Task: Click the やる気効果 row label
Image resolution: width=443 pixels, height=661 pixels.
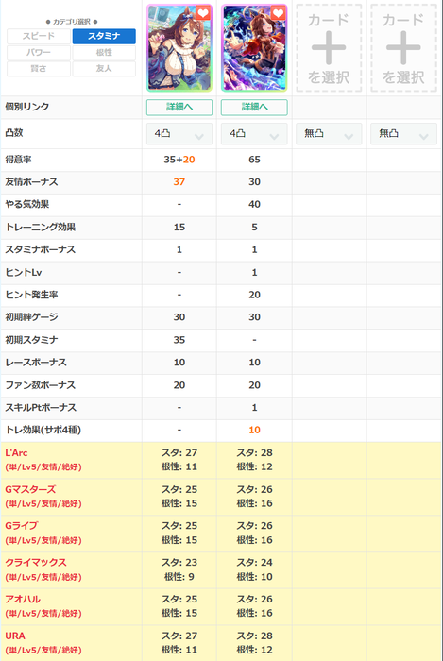Action: click(27, 205)
